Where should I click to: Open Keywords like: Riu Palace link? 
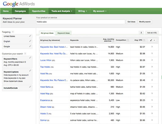(x=54, y=80)
